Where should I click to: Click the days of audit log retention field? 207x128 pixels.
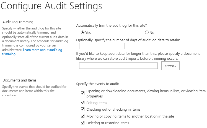click(102, 46)
